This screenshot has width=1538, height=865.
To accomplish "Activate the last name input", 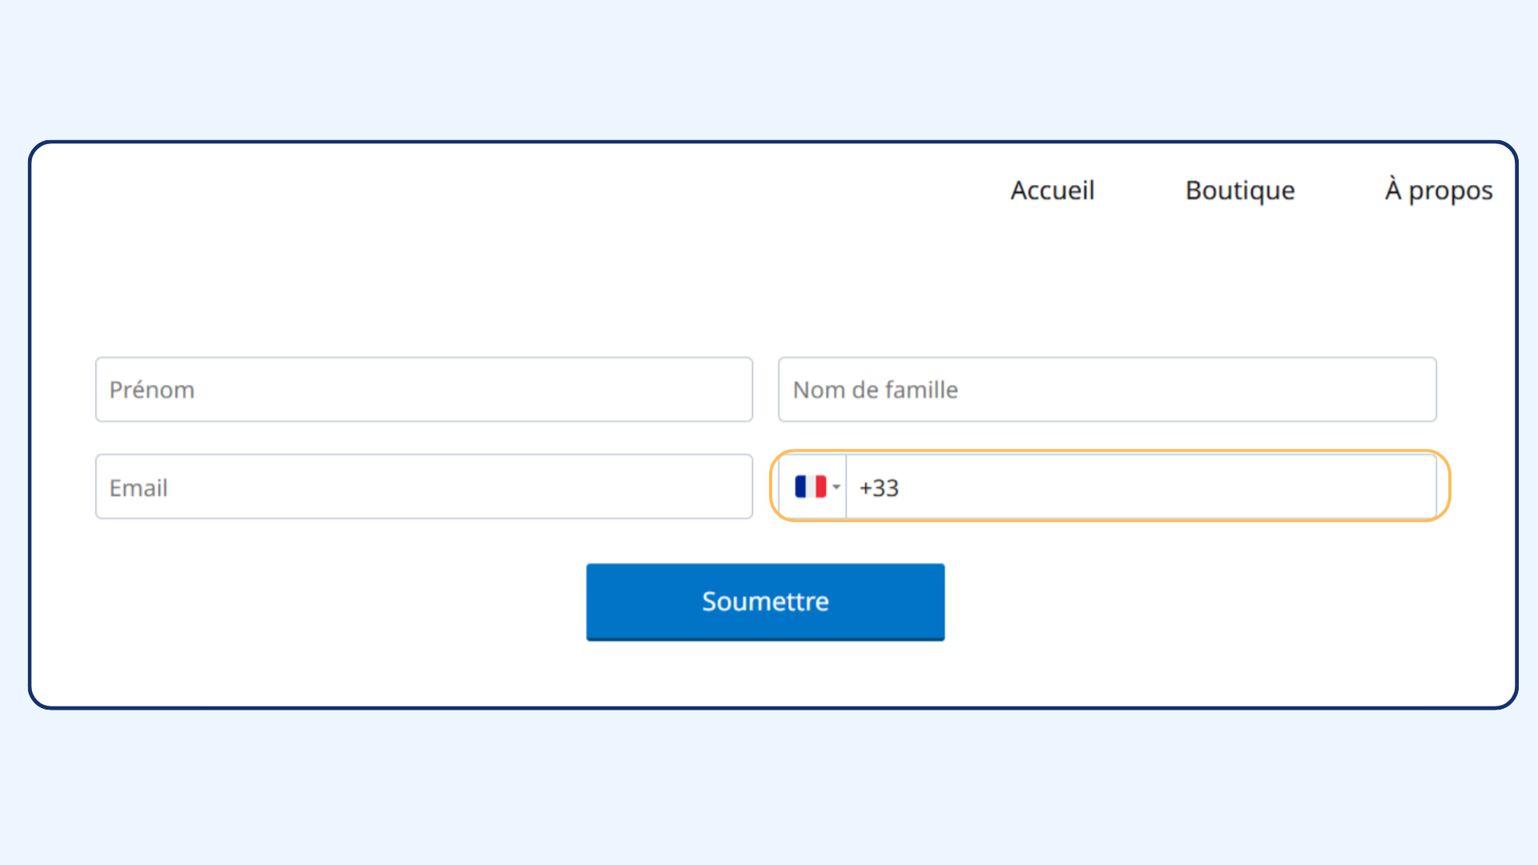I will pyautogui.click(x=1107, y=390).
